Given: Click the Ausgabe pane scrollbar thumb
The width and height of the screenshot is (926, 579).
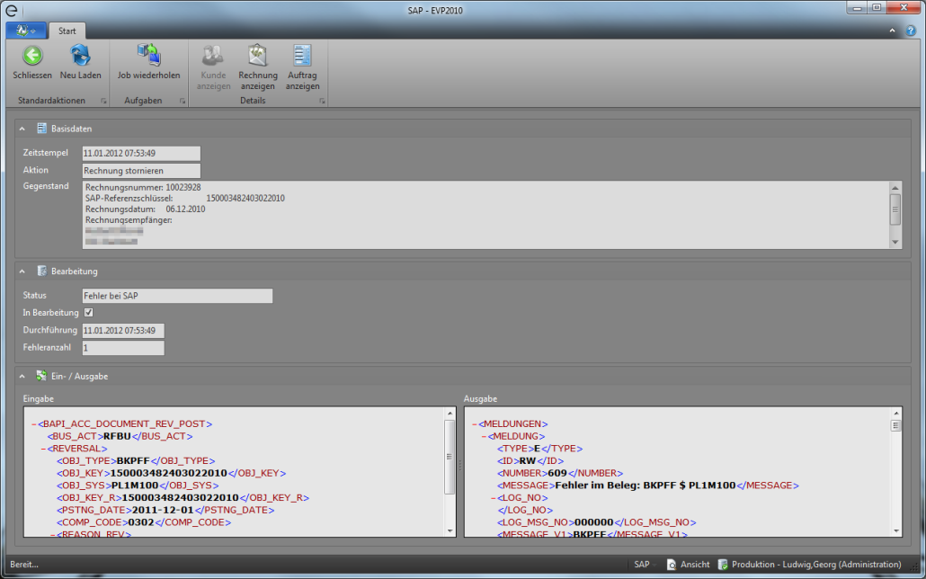Looking at the screenshot, I should pyautogui.click(x=895, y=425).
